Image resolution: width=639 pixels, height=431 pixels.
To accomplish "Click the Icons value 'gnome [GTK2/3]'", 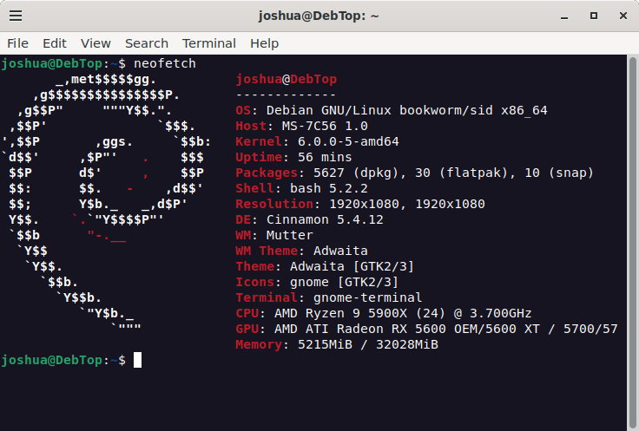I will [x=345, y=282].
